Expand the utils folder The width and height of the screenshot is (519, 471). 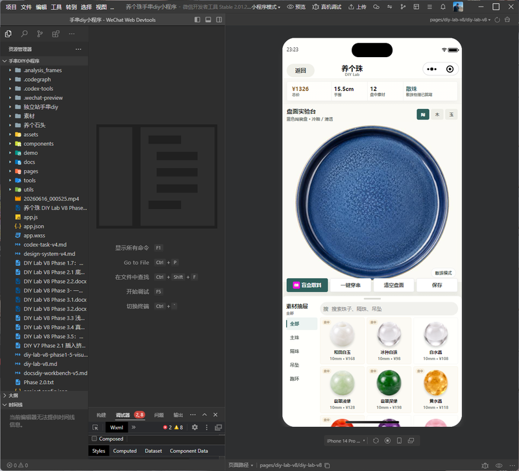pos(10,189)
